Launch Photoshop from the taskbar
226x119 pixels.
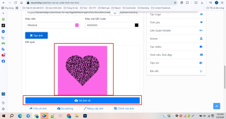point(85,116)
